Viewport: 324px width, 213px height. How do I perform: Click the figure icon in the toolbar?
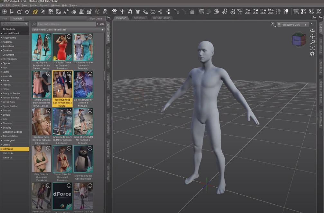(x=122, y=12)
